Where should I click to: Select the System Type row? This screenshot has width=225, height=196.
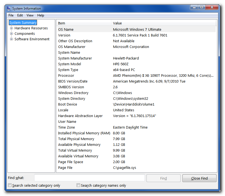click(137, 70)
